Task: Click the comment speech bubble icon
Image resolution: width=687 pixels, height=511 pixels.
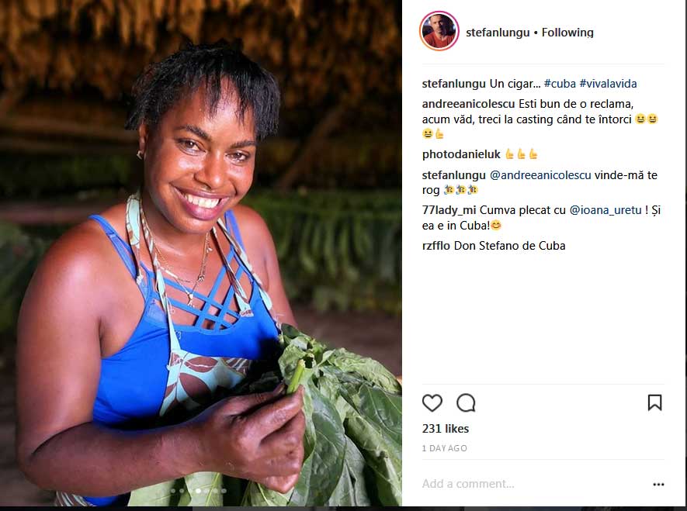Action: click(466, 403)
